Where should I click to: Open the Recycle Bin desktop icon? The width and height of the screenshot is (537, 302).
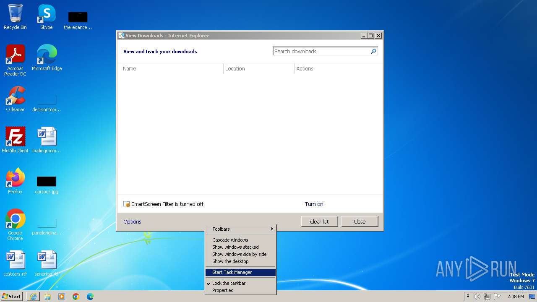pos(15,17)
